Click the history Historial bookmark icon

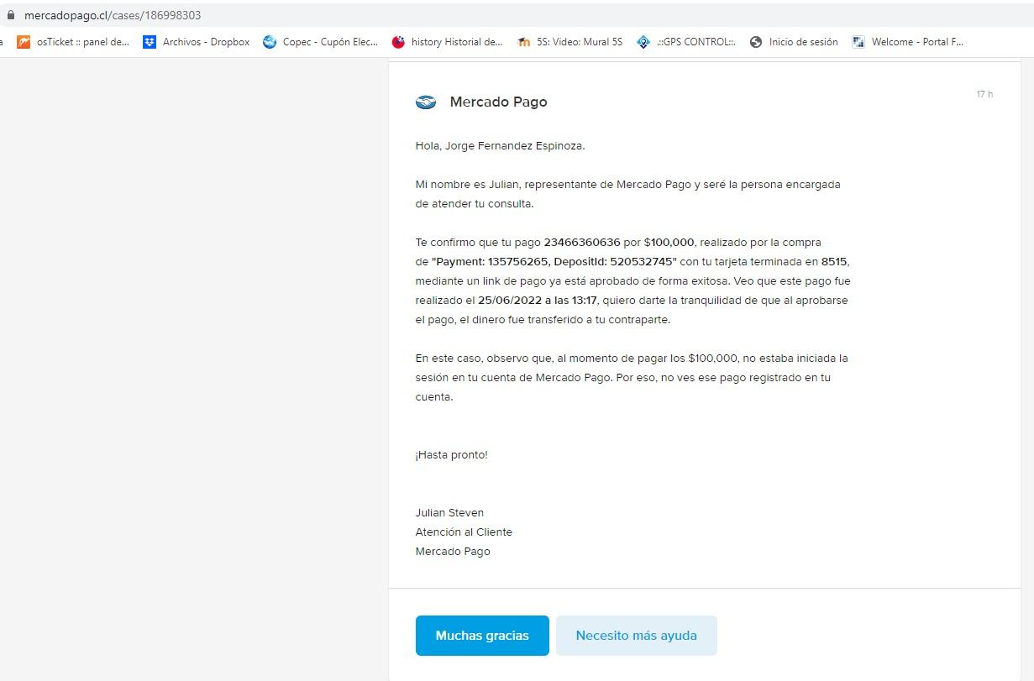click(398, 42)
